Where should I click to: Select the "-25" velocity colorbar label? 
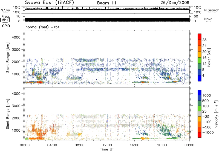(x=206, y=117)
